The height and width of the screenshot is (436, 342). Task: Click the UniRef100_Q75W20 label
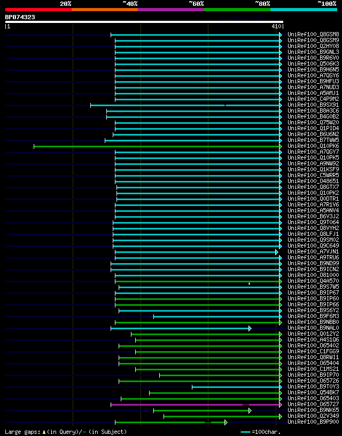313,123
